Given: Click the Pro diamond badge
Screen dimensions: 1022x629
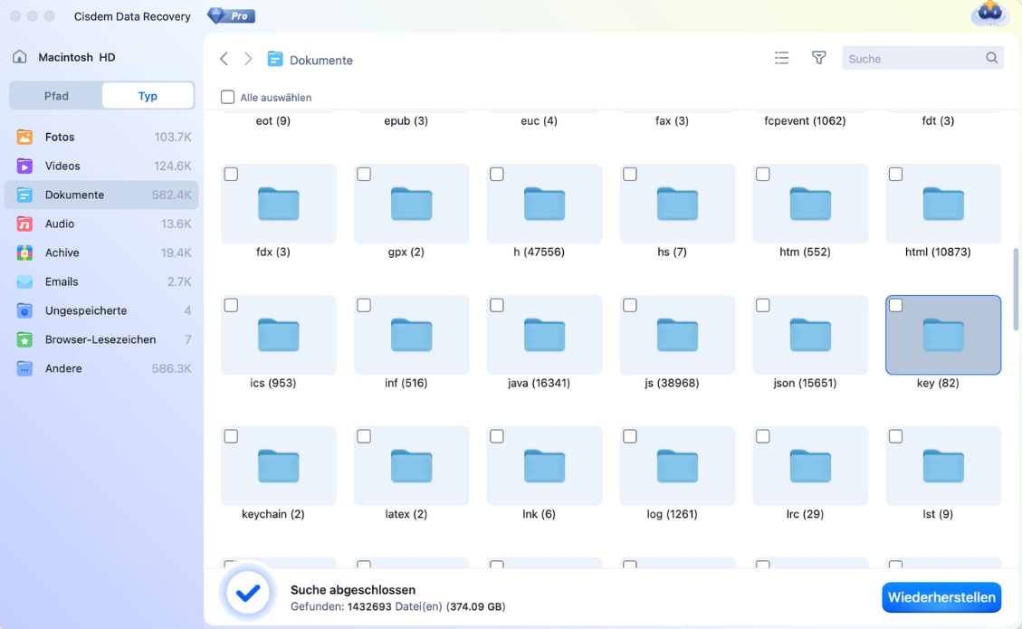Looking at the screenshot, I should [x=231, y=16].
